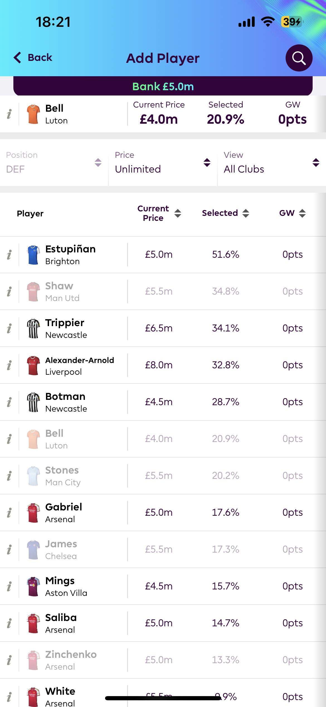Open the search magnifier icon
Screen dimensions: 326x707
point(299,58)
